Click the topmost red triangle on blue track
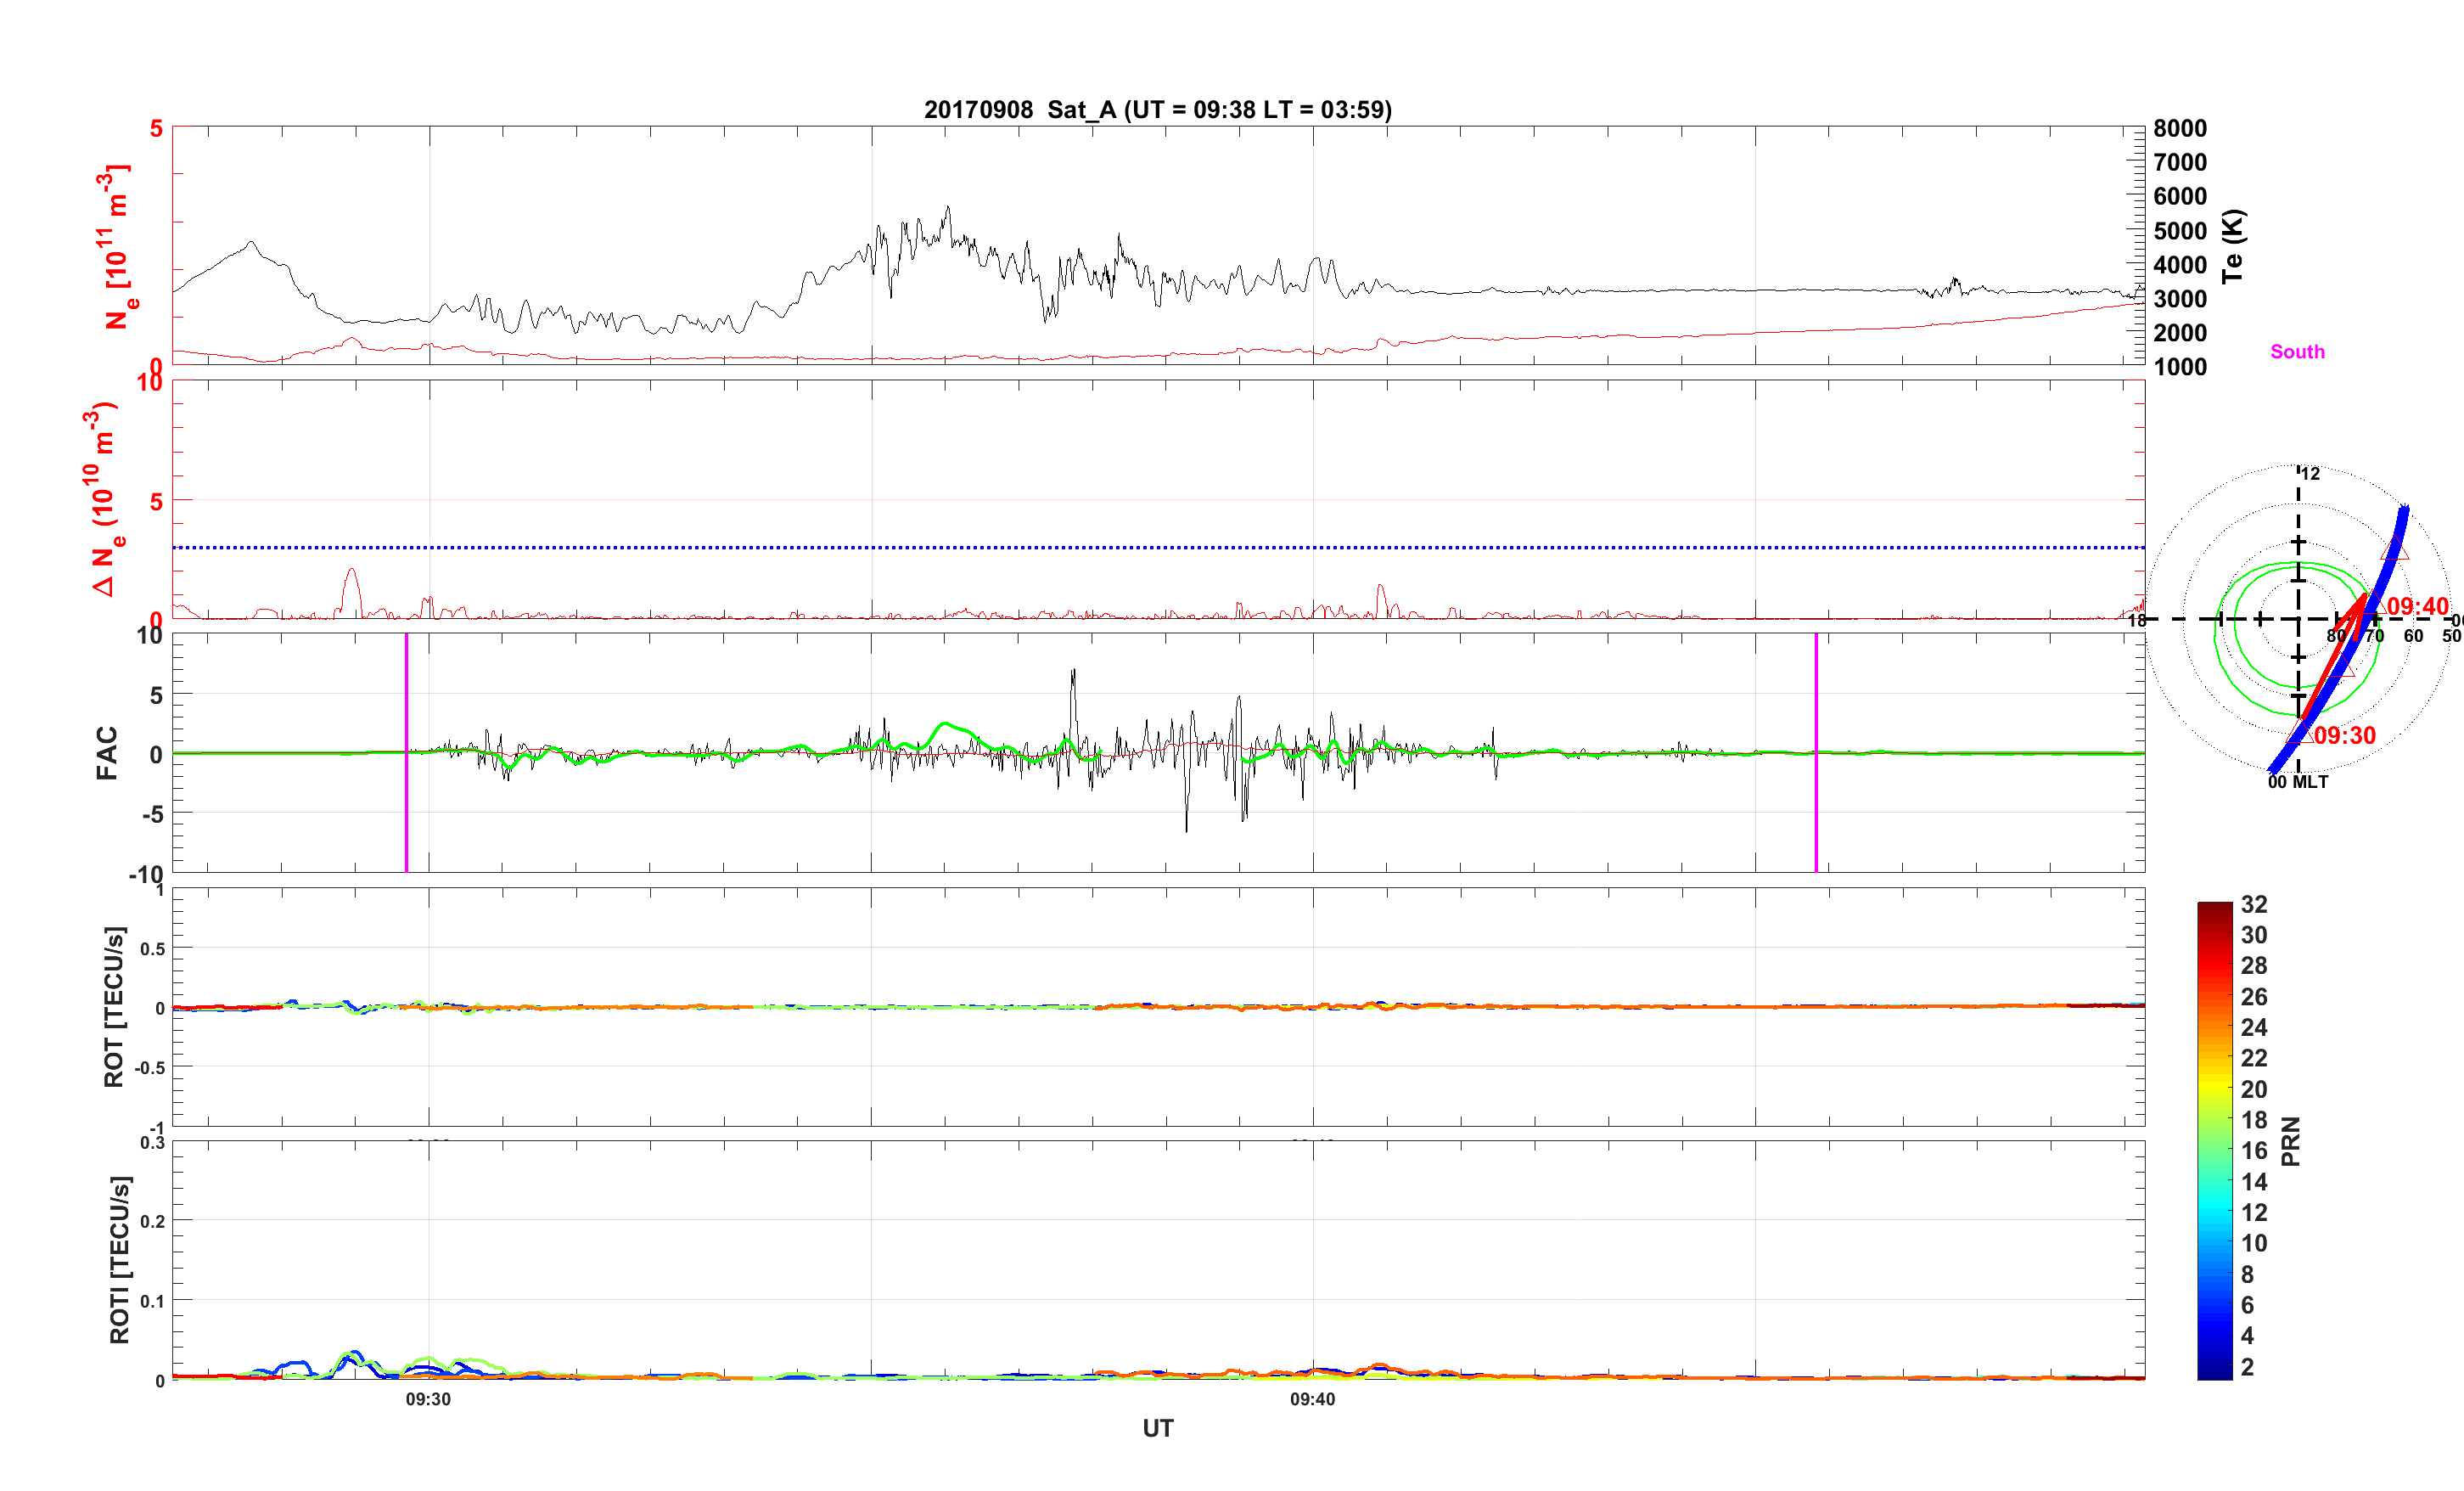Image resolution: width=2464 pixels, height=1491 pixels. (x=2394, y=549)
